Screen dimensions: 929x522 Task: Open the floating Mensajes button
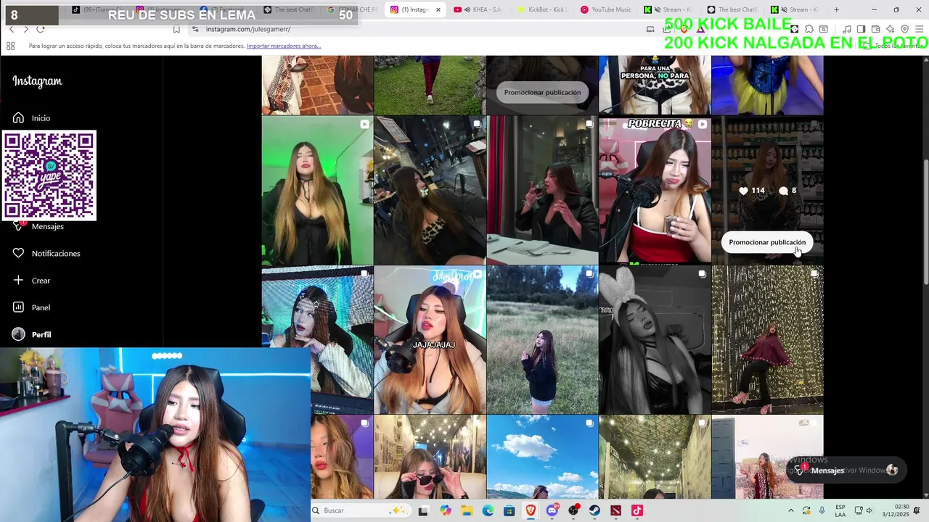[x=846, y=470]
